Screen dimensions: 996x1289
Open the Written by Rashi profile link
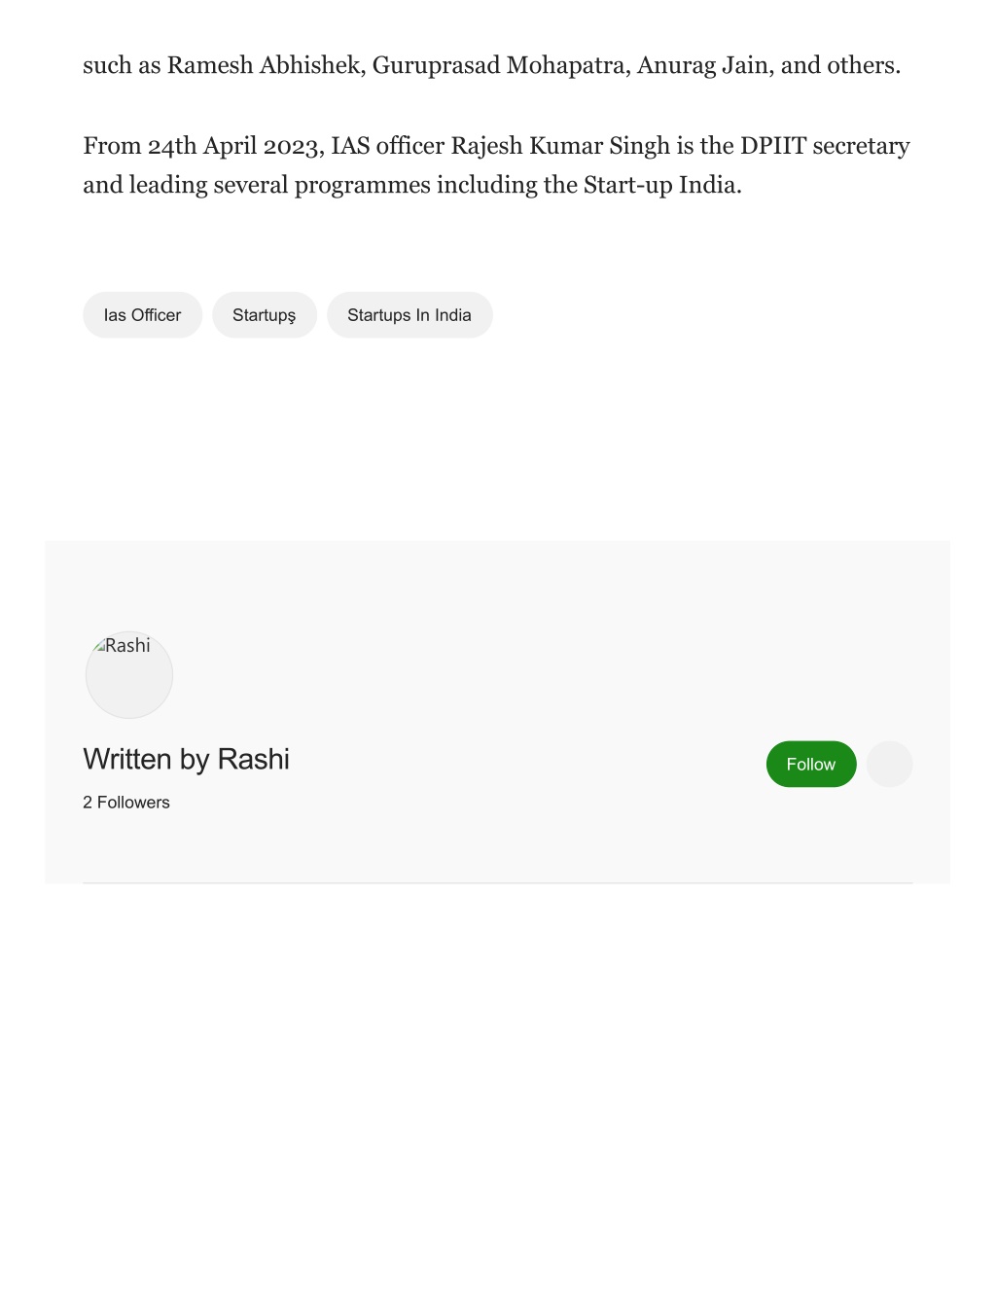187,759
